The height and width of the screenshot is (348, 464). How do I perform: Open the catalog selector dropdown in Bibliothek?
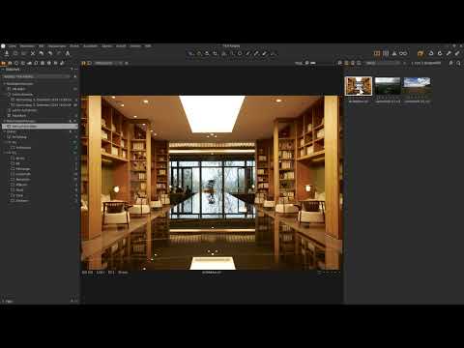tap(35, 76)
